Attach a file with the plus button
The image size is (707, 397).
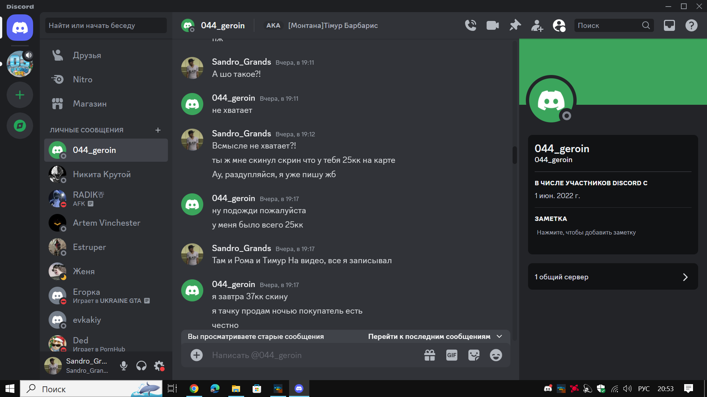point(197,355)
